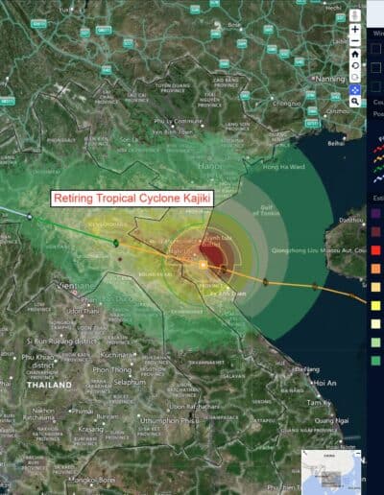This screenshot has height=495, width=384.
Task: Click the light blue track endpoint marker
Action: coord(30,217)
